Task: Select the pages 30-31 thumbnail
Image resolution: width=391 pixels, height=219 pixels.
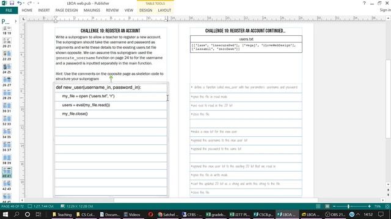Action: point(7,108)
